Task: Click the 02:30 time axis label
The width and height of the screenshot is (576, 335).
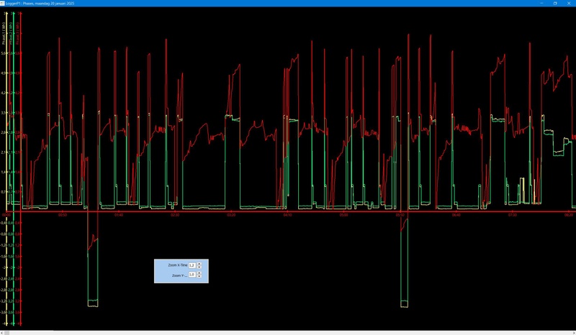Action: (175, 215)
